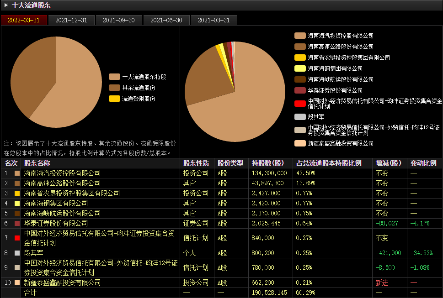
Task: Select holding value 662,200
Action: tap(263, 282)
